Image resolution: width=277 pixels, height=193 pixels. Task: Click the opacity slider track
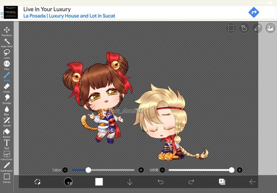pos(201,170)
